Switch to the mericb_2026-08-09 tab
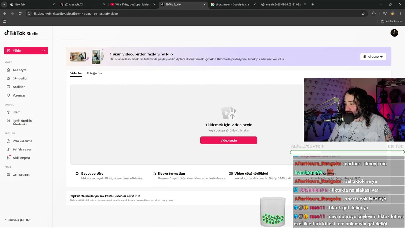The width and height of the screenshot is (405, 228). point(283,4)
